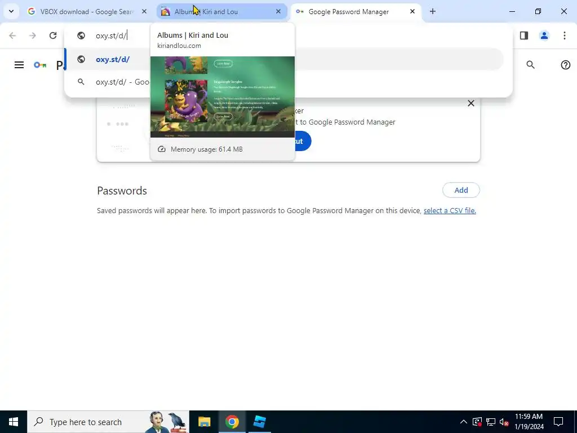Image resolution: width=577 pixels, height=433 pixels.
Task: Click the Passwords section heading
Action: 122,191
